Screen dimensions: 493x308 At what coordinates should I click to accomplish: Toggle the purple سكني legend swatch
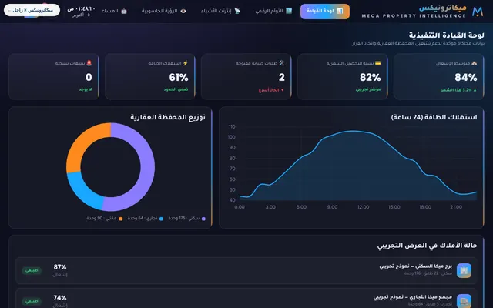(203, 219)
